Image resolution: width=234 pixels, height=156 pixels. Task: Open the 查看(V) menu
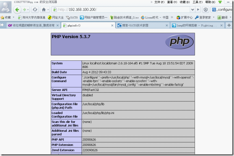(x=172, y=2)
